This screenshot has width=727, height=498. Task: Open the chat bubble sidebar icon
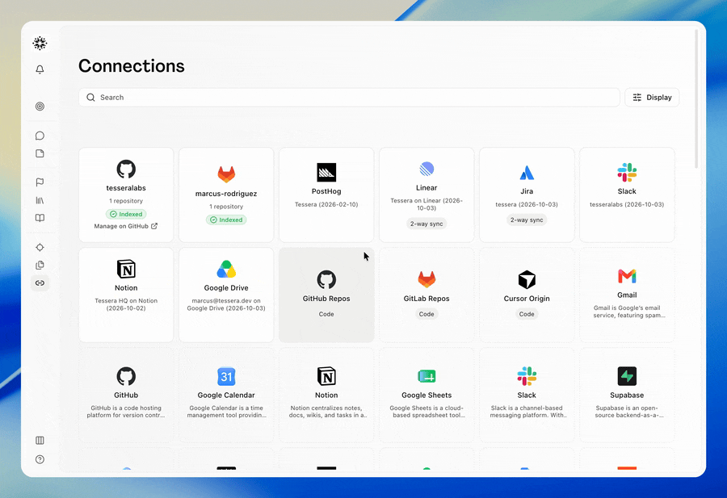click(40, 136)
